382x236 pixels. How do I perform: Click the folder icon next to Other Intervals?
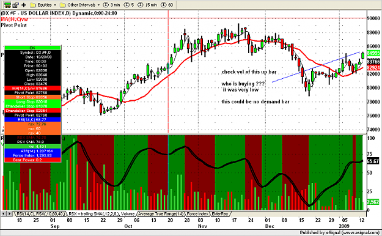pos(62,5)
